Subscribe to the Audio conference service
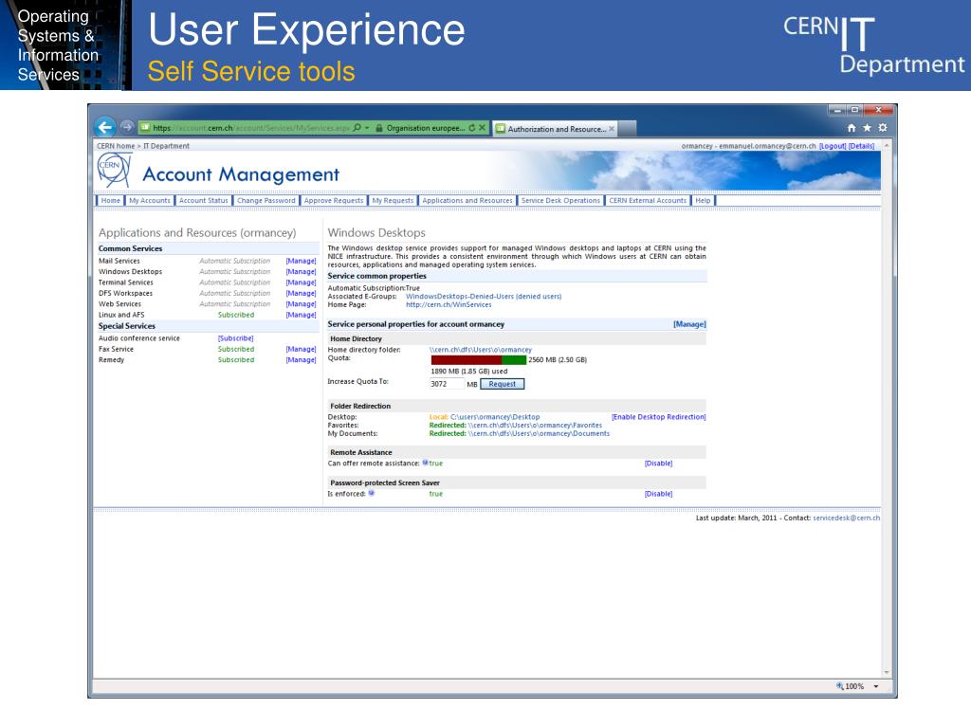971x728 pixels. coord(235,338)
